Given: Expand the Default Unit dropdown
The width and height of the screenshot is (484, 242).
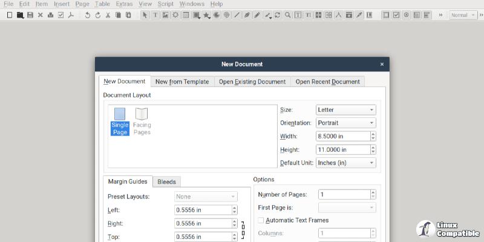Looking at the screenshot, I should tap(345, 163).
